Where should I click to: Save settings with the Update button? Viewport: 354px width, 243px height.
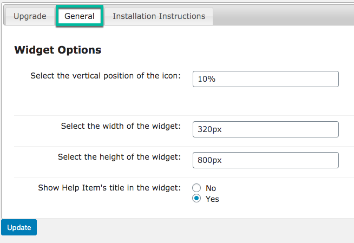point(19,227)
